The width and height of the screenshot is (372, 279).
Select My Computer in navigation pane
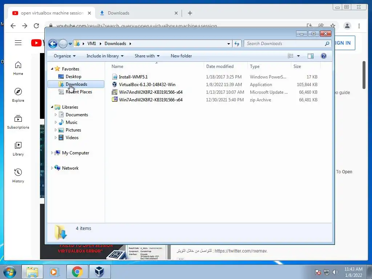[76, 153]
